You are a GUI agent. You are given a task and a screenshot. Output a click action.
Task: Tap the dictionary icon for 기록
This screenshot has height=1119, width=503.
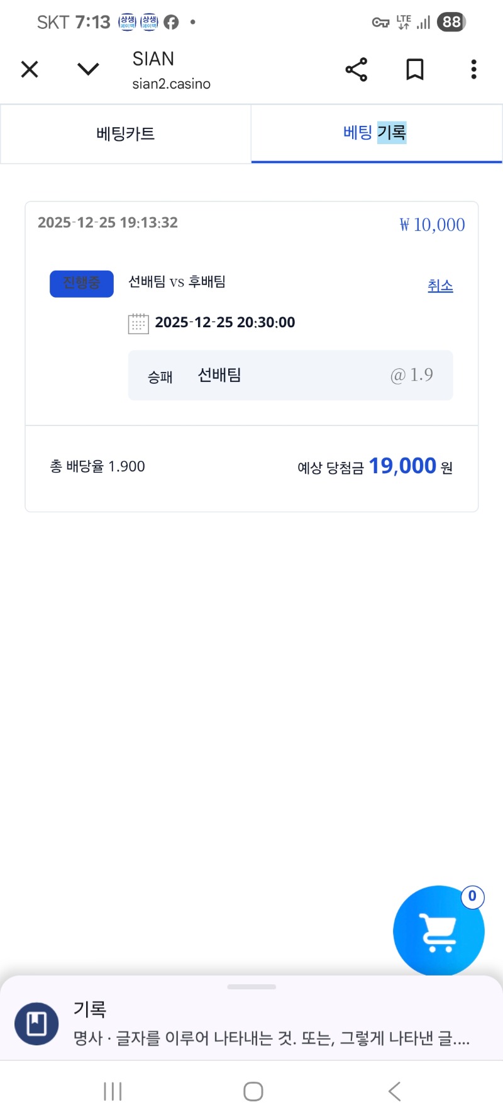tap(36, 1023)
